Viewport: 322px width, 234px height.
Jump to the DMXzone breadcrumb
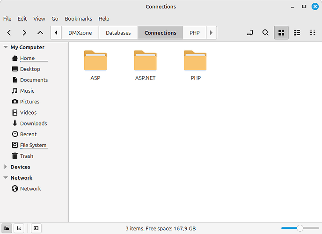coord(80,33)
